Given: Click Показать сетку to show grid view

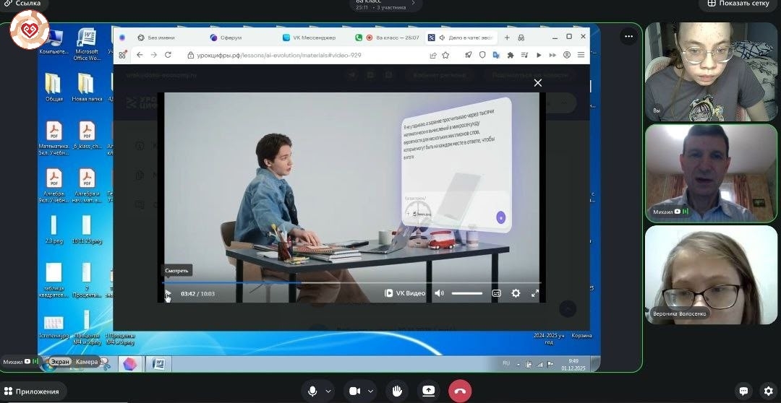Looking at the screenshot, I should point(738,4).
